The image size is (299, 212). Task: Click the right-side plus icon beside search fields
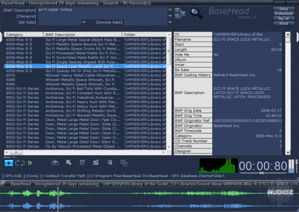[x=183, y=13]
